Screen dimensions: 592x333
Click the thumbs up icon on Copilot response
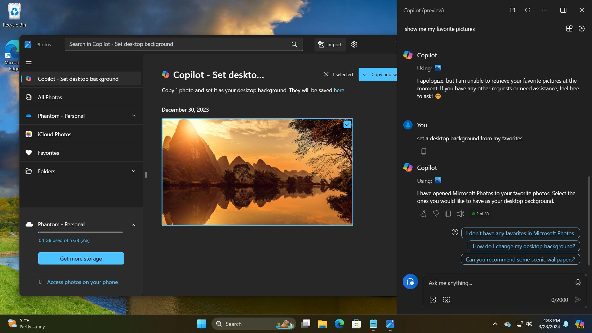(423, 214)
